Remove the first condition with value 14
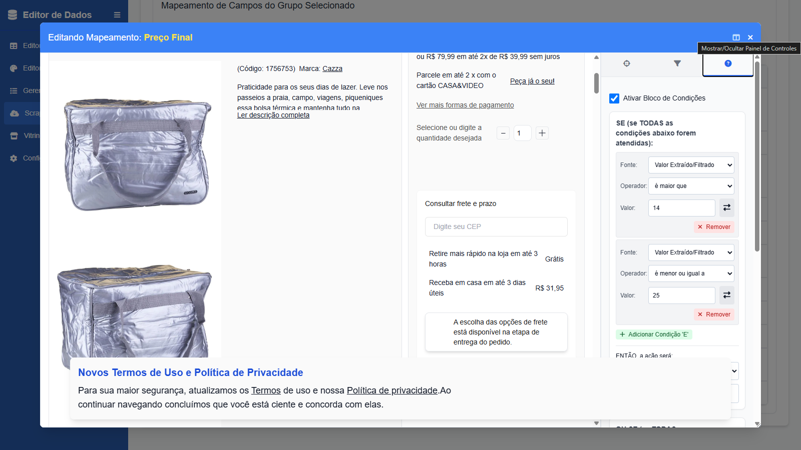 coord(714,227)
